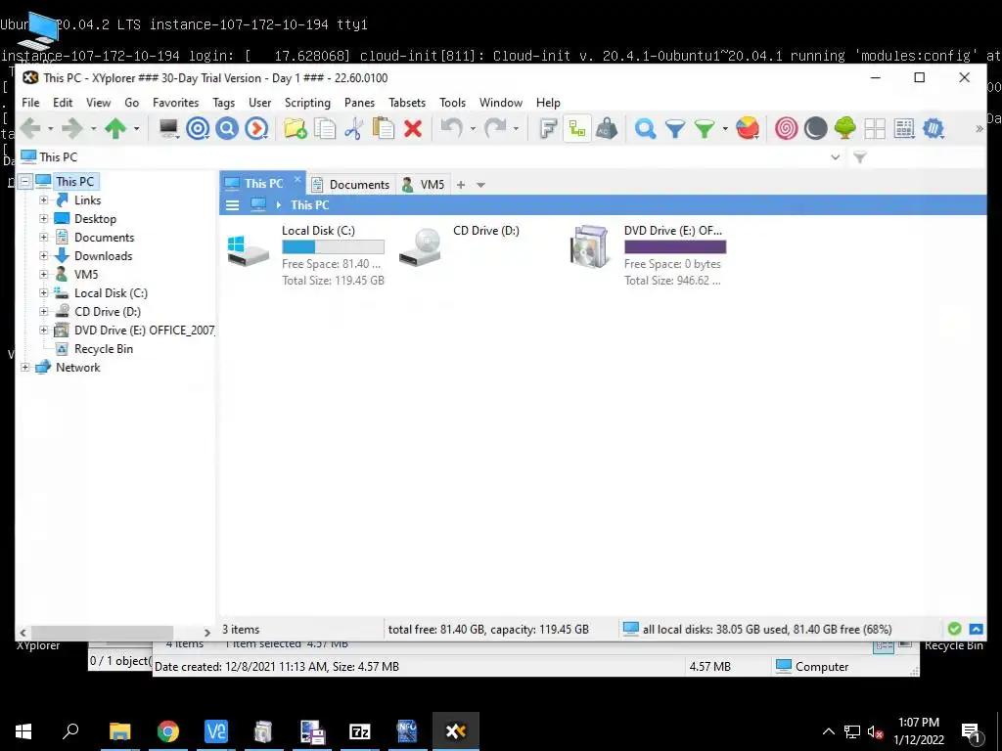Viewport: 1002px width, 751px height.
Task: Click the Redo arrow icon
Action: (x=495, y=128)
